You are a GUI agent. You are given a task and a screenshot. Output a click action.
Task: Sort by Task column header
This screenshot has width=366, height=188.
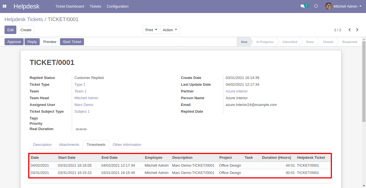251,158
